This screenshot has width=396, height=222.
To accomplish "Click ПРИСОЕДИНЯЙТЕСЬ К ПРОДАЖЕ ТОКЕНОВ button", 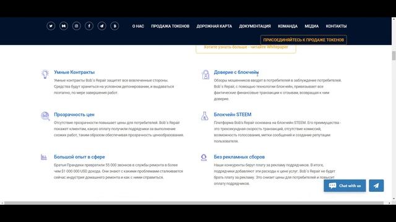I will click(x=304, y=39).
